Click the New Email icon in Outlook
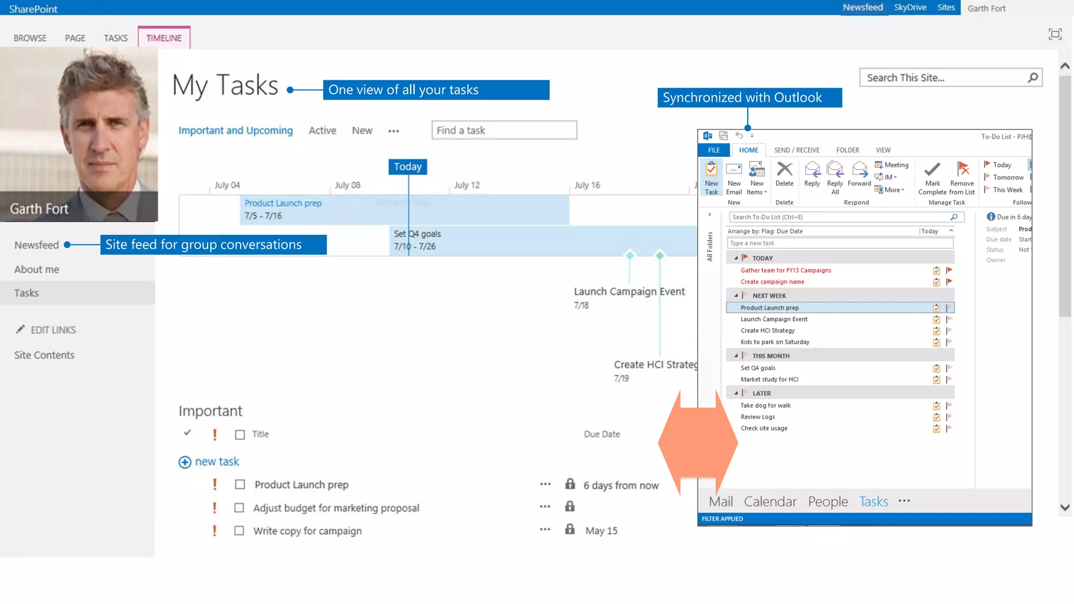The width and height of the screenshot is (1074, 604). (x=734, y=169)
